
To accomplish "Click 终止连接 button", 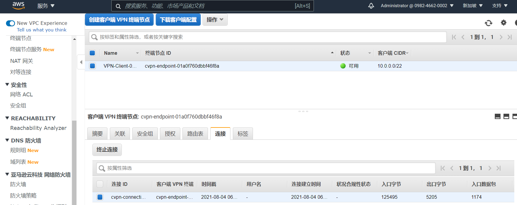I will click(107, 150).
